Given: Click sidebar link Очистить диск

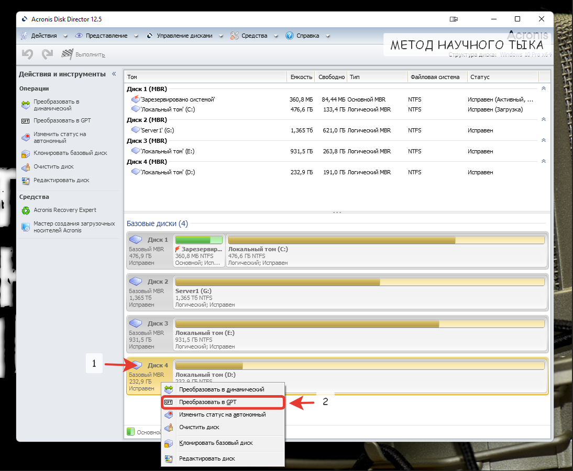Looking at the screenshot, I should click(x=54, y=166).
